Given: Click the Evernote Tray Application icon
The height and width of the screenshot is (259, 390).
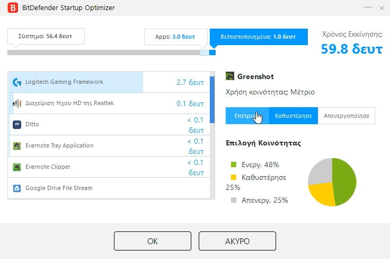Looking at the screenshot, I should 17,145.
